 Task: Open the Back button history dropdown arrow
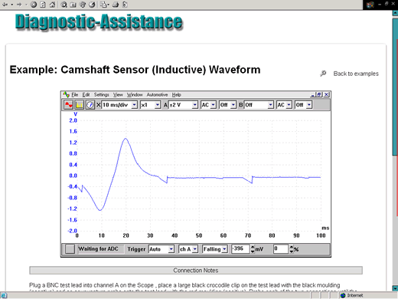click(x=11, y=5)
